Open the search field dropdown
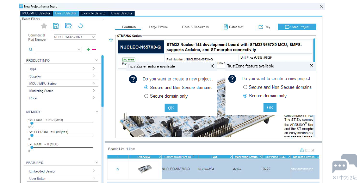The height and width of the screenshot is (183, 360). (79, 50)
